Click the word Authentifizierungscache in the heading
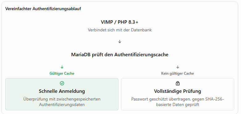The width and height of the screenshot is (241, 114). pos(141,55)
